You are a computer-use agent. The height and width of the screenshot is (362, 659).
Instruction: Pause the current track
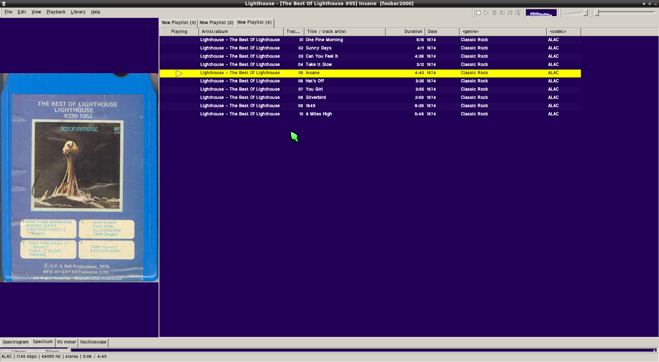coord(494,13)
